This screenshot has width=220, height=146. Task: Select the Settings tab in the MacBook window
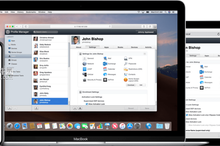[x=92, y=47]
